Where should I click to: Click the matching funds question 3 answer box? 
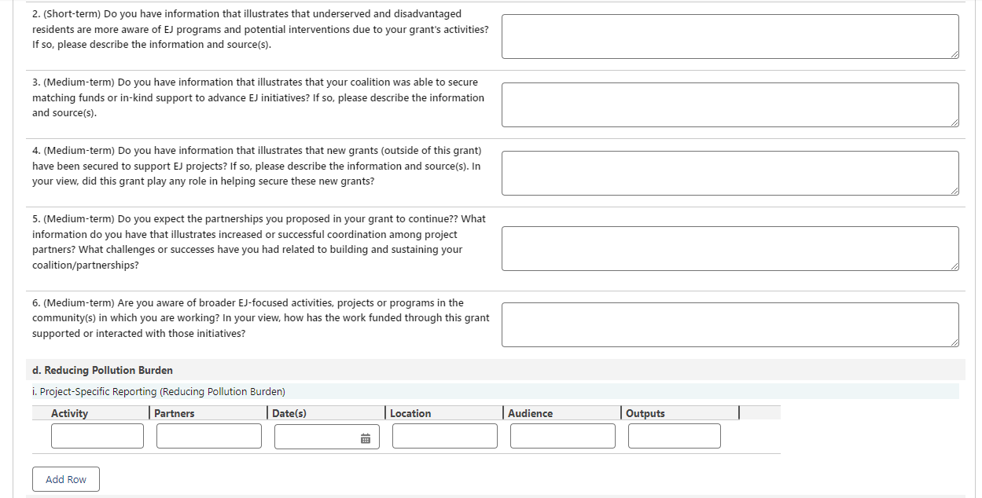coord(730,104)
